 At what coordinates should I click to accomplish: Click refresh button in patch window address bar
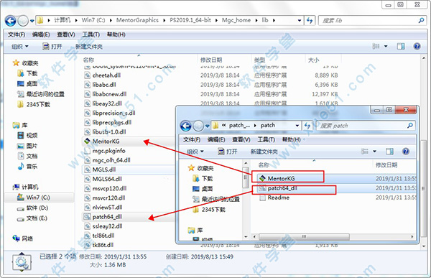click(307, 126)
